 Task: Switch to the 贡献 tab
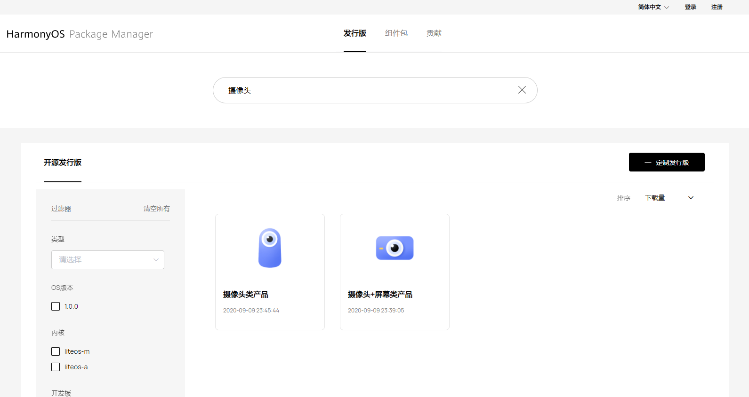[x=434, y=33]
